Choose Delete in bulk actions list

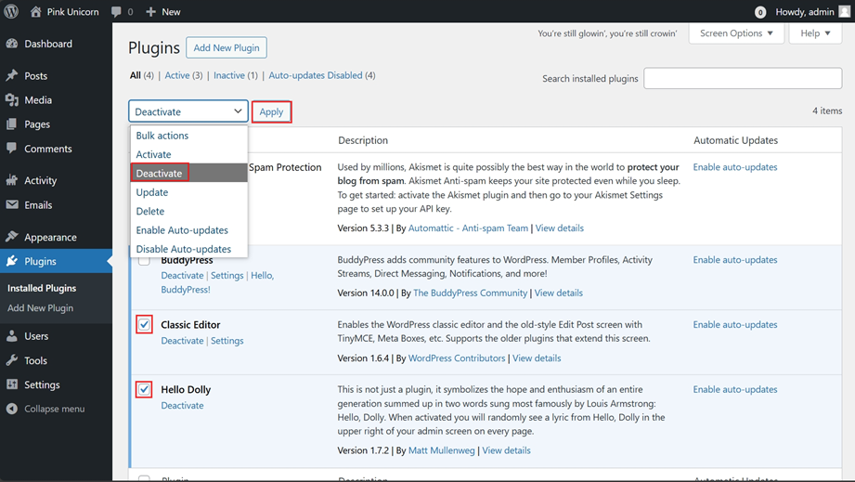188,211
